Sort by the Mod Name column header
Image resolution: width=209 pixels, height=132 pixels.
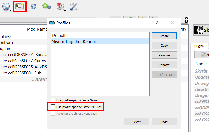(x=37, y=29)
